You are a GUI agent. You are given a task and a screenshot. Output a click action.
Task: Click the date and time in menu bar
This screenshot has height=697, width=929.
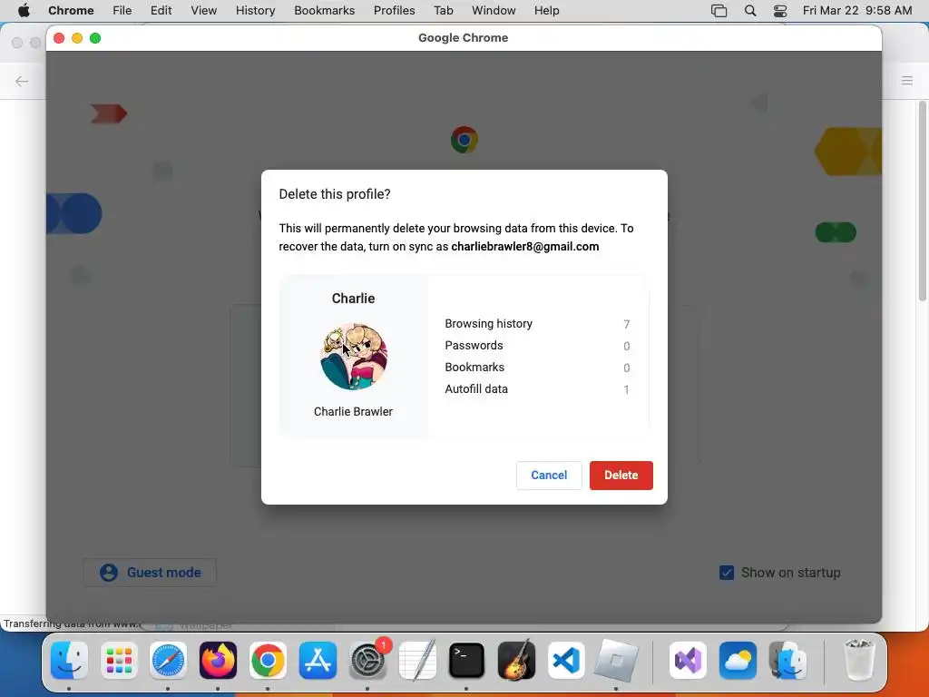[857, 11]
